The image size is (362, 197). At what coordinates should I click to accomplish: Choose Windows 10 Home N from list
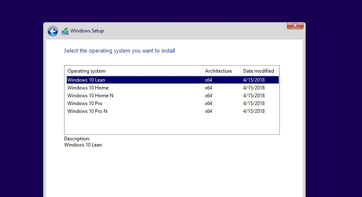[x=90, y=96]
